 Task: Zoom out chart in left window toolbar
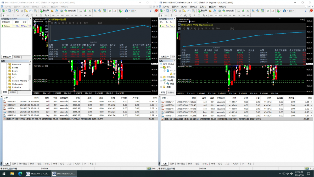[100, 11]
